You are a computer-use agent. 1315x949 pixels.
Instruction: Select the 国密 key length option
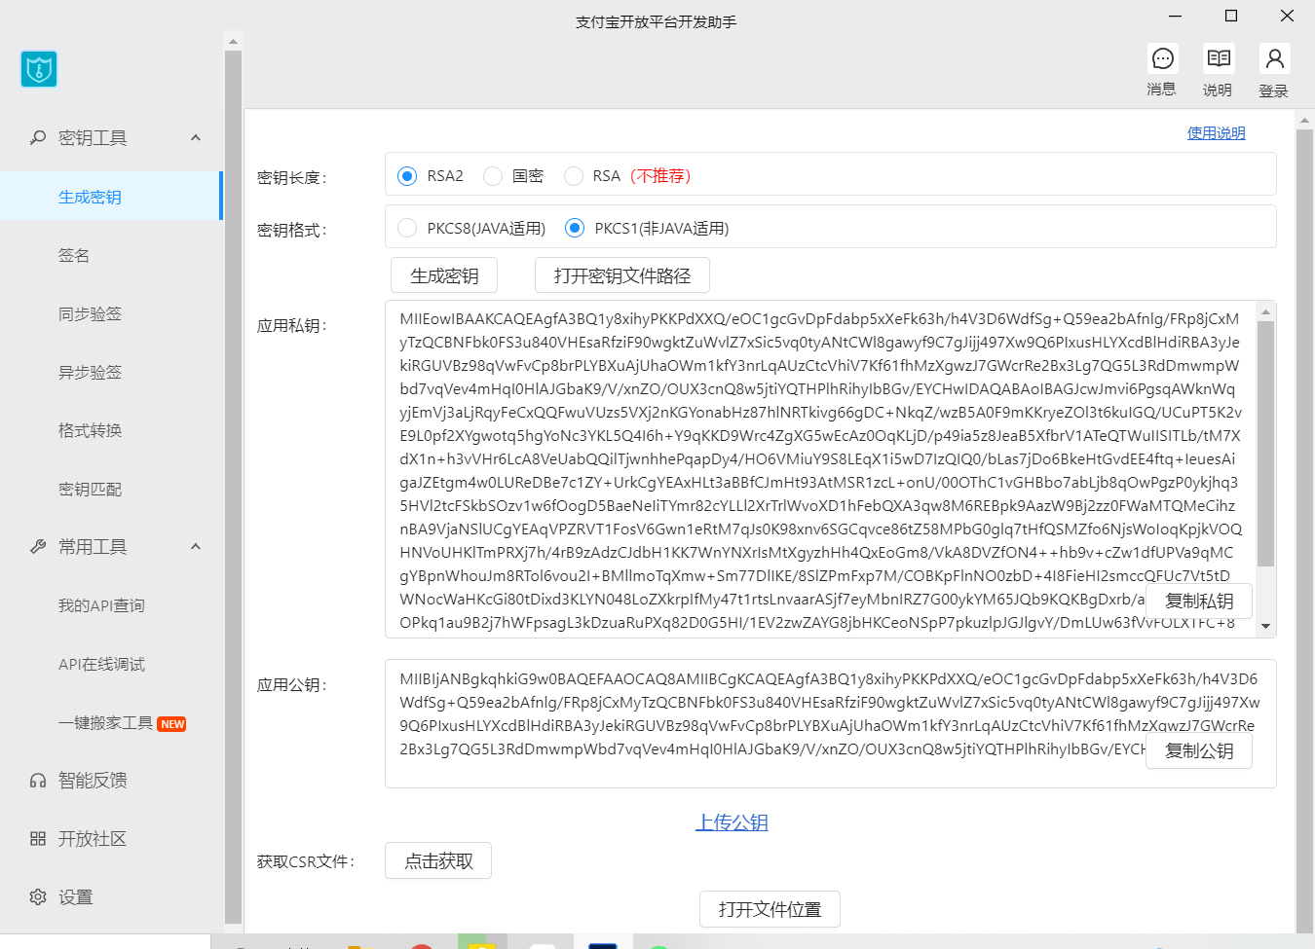493,176
